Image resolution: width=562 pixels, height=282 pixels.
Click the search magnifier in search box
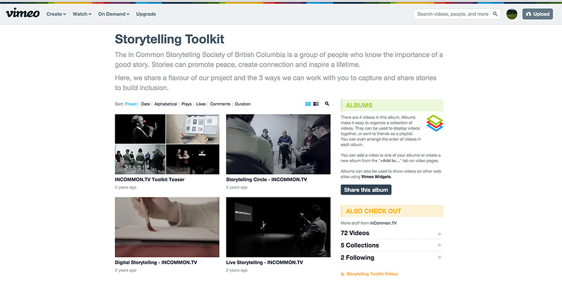click(495, 14)
